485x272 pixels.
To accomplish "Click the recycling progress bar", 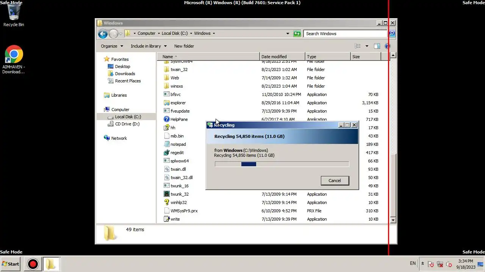I will point(282,164).
